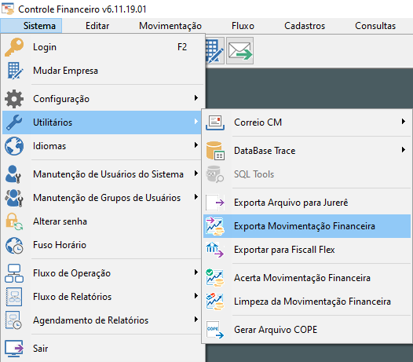Click the wrench icon for Utilitários
This screenshot has width=413, height=362.
coord(14,122)
